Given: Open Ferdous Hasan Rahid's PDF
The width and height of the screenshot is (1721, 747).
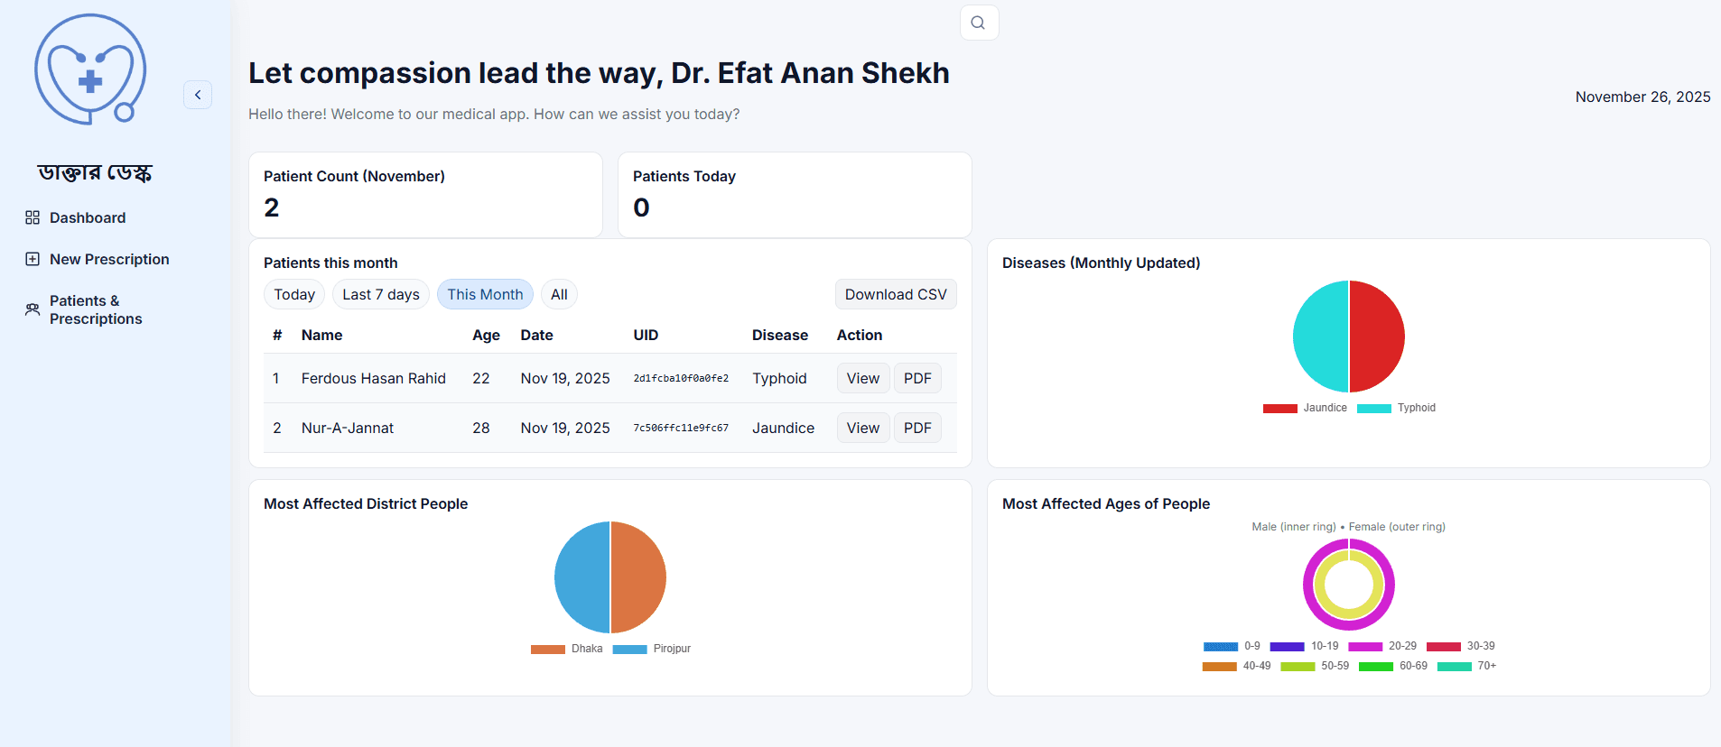Looking at the screenshot, I should (x=916, y=378).
